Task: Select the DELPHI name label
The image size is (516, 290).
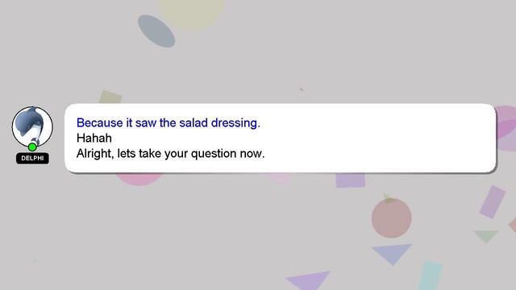Action: [32, 158]
